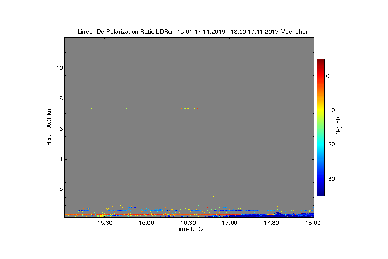Click the 'Height AGL km' axis label

49,127
